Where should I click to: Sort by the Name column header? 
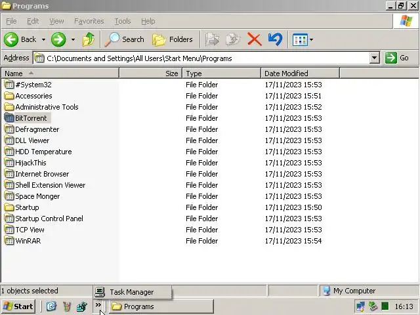tap(60, 73)
